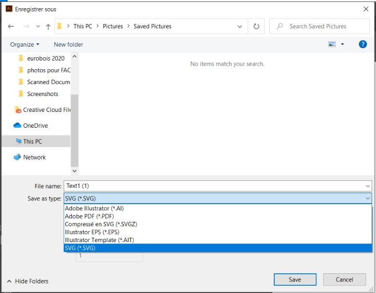
Task: Select OneDrive in the navigation pane
Action: (35, 125)
